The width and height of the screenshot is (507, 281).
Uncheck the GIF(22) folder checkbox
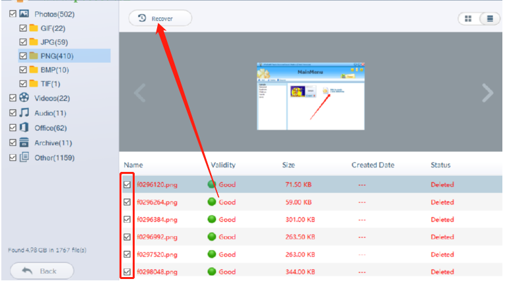coord(23,28)
